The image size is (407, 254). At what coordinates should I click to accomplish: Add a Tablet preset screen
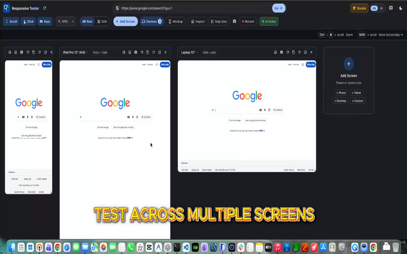pos(357,93)
